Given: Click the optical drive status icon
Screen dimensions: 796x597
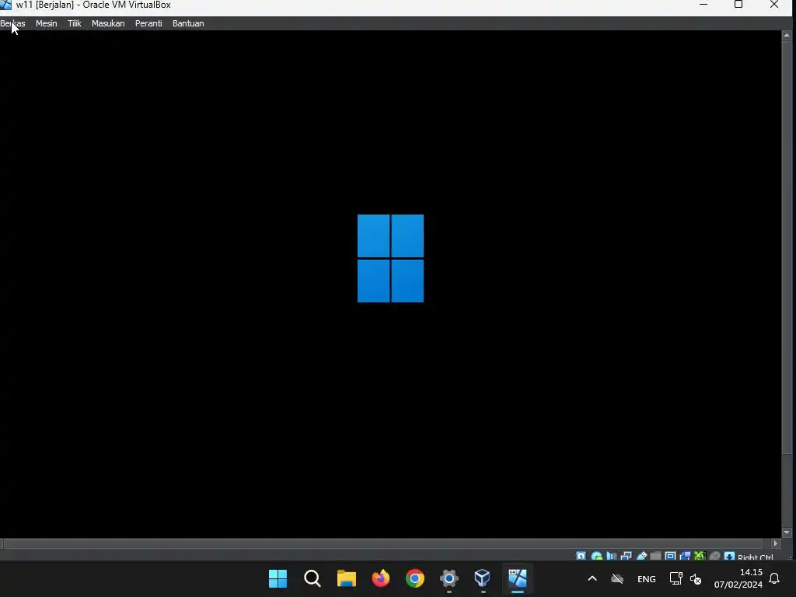Looking at the screenshot, I should pyautogui.click(x=597, y=556).
